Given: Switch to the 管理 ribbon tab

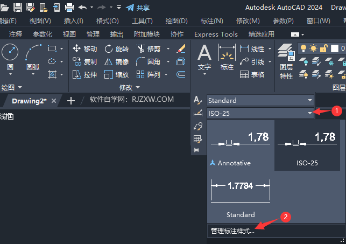Looking at the screenshot, I should click(x=93, y=34).
